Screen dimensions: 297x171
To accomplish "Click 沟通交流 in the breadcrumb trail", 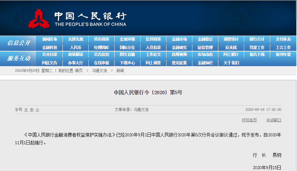I will click(x=99, y=71).
